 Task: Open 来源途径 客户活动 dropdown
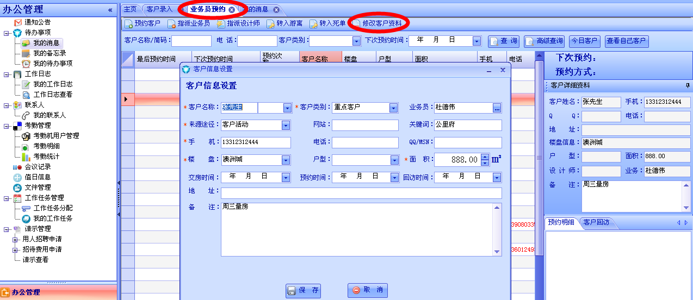point(286,126)
